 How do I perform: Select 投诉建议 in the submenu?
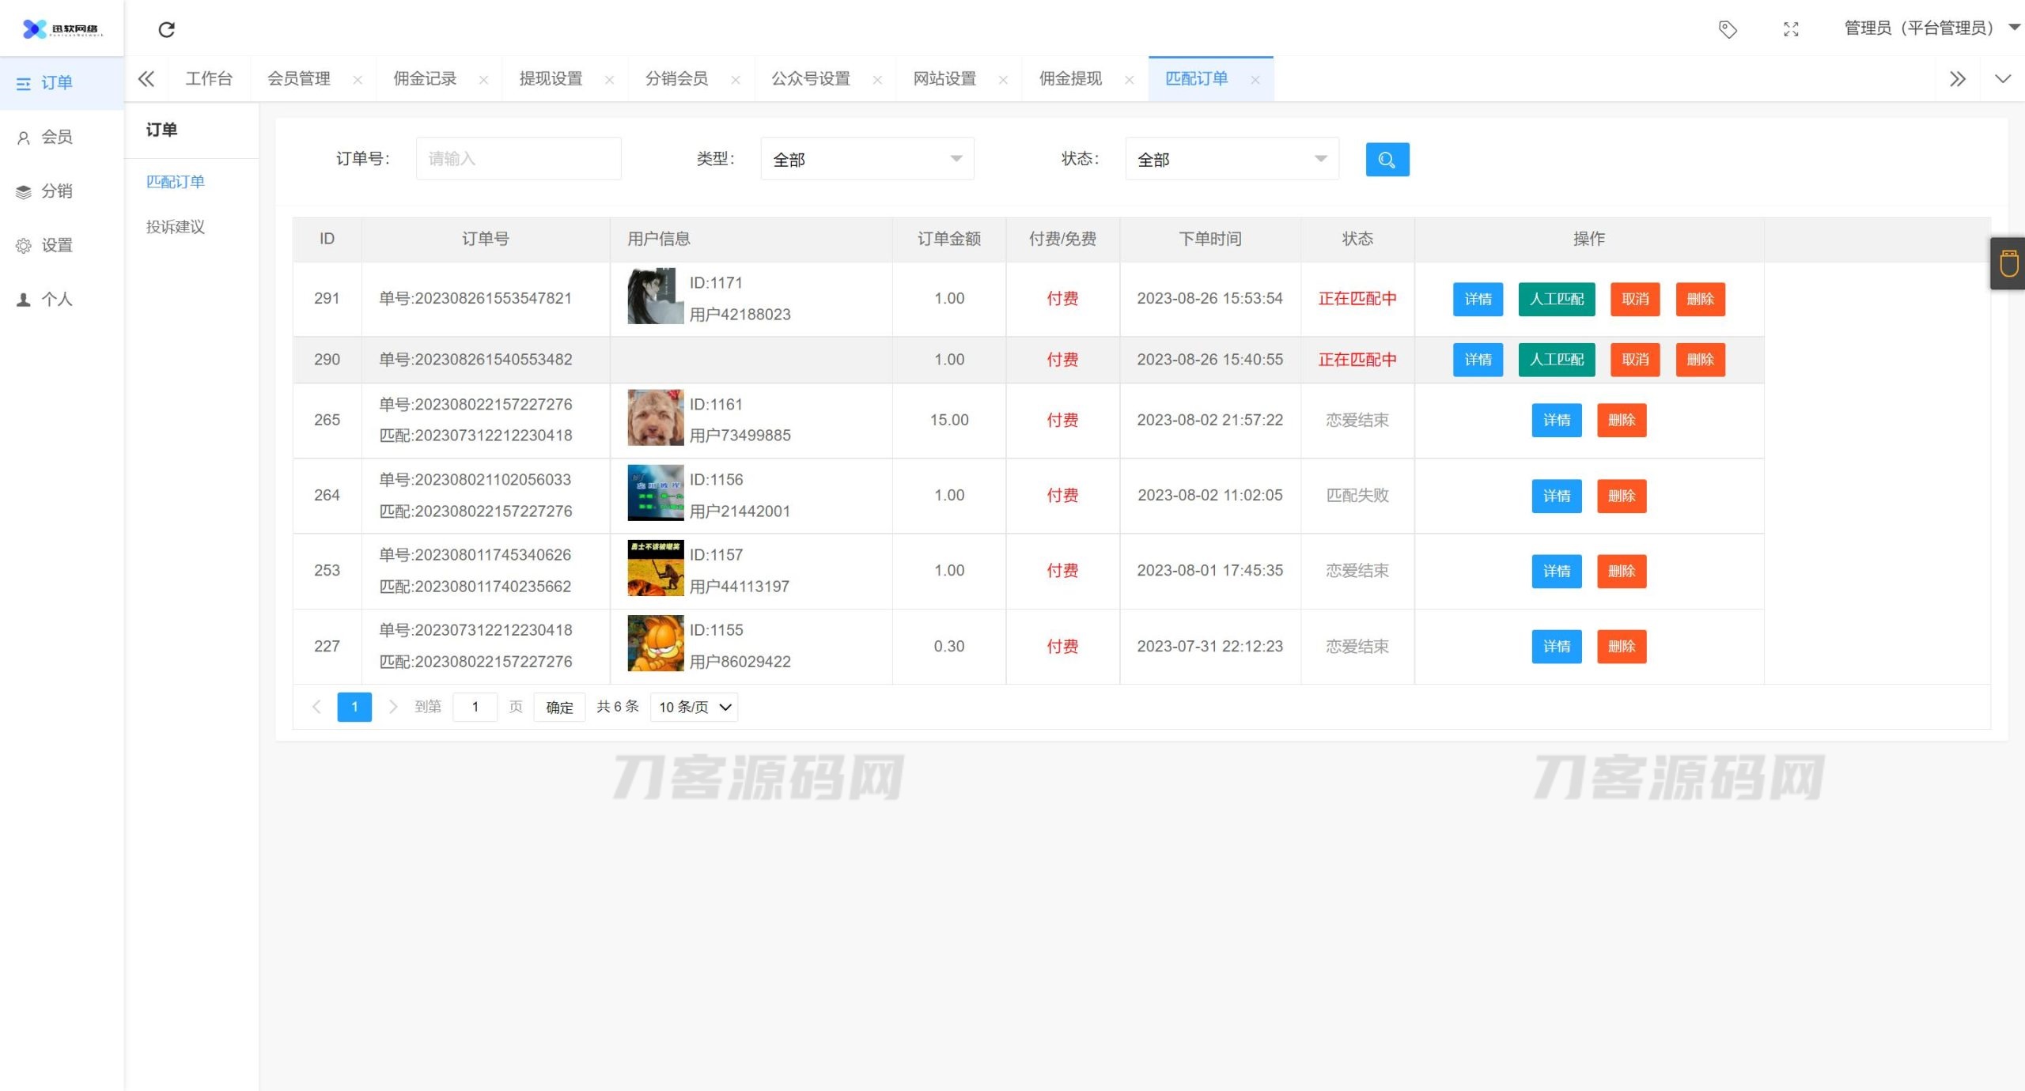click(176, 227)
